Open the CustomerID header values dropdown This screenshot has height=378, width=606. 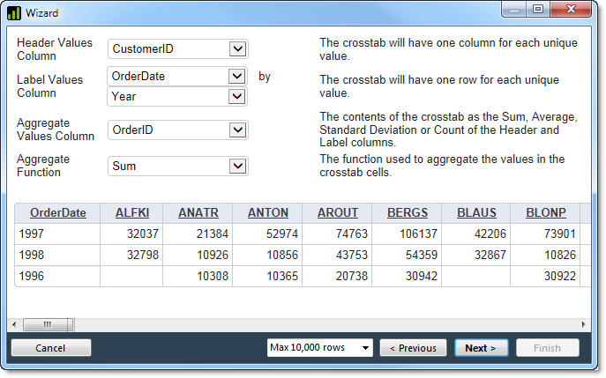click(x=178, y=49)
